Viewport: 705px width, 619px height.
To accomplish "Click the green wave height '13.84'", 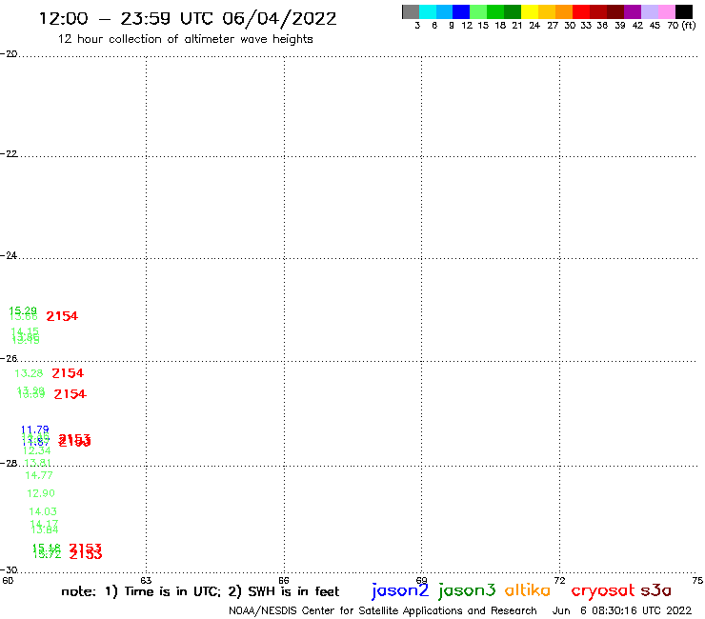I will pyautogui.click(x=45, y=530).
